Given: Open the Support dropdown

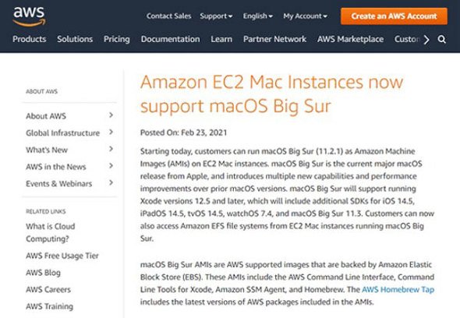Looking at the screenshot, I should (216, 16).
